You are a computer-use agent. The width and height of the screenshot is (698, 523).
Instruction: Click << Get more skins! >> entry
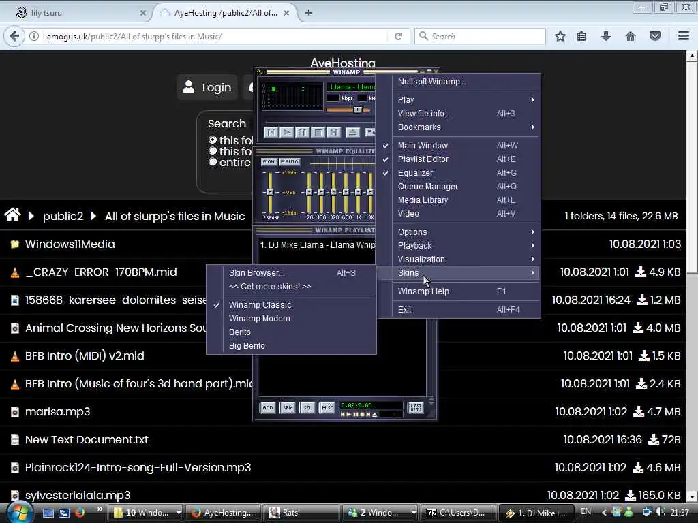tap(292, 287)
